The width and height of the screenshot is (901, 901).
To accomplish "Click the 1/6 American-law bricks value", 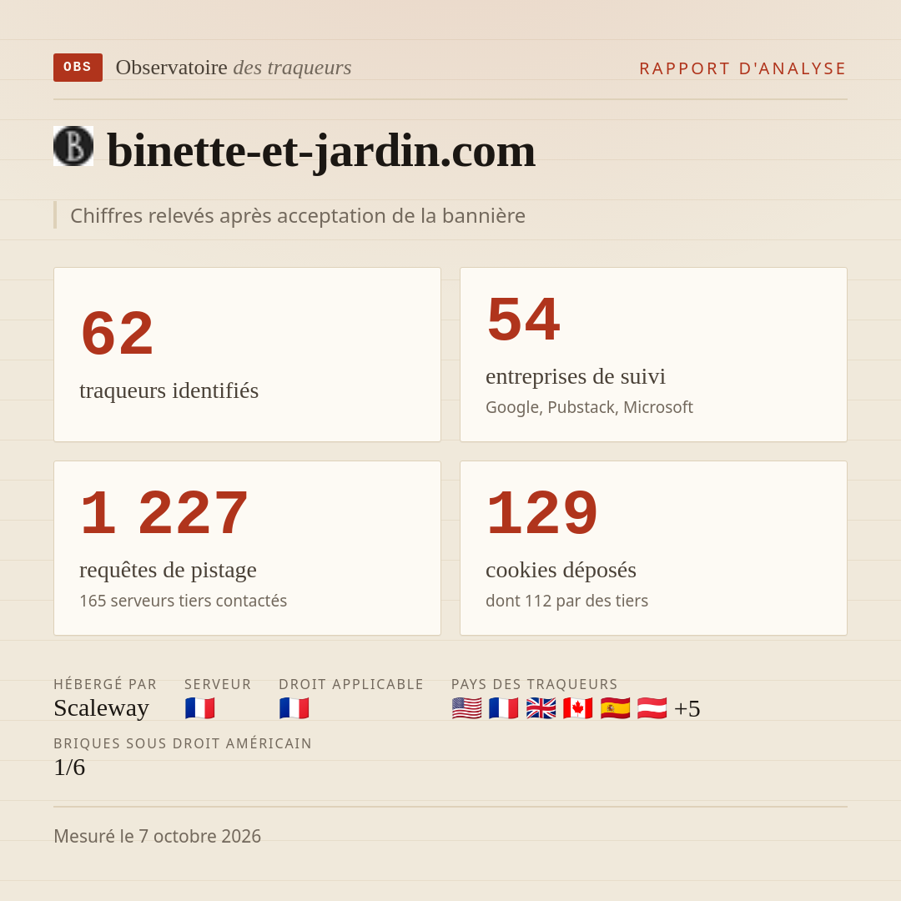I will click(69, 768).
